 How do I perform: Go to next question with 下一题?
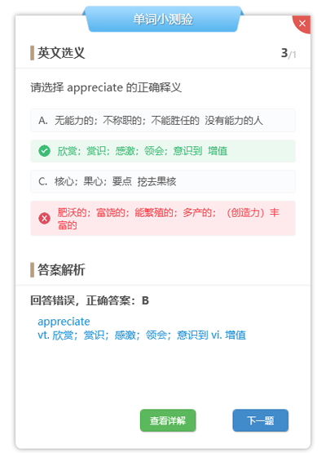click(261, 420)
